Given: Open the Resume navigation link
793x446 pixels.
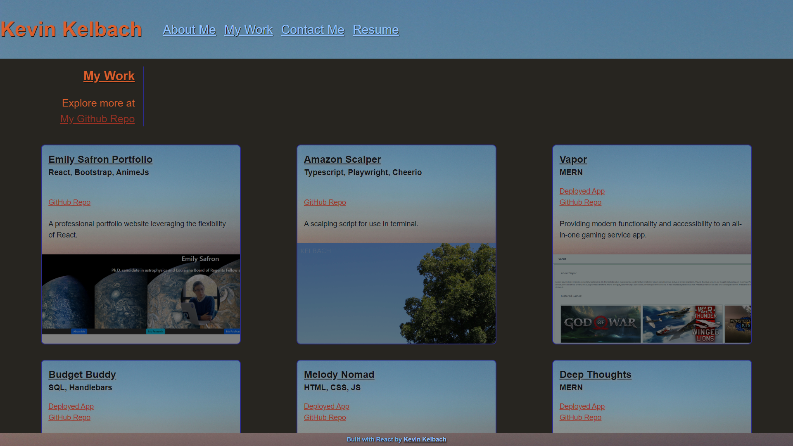Looking at the screenshot, I should click(x=375, y=30).
